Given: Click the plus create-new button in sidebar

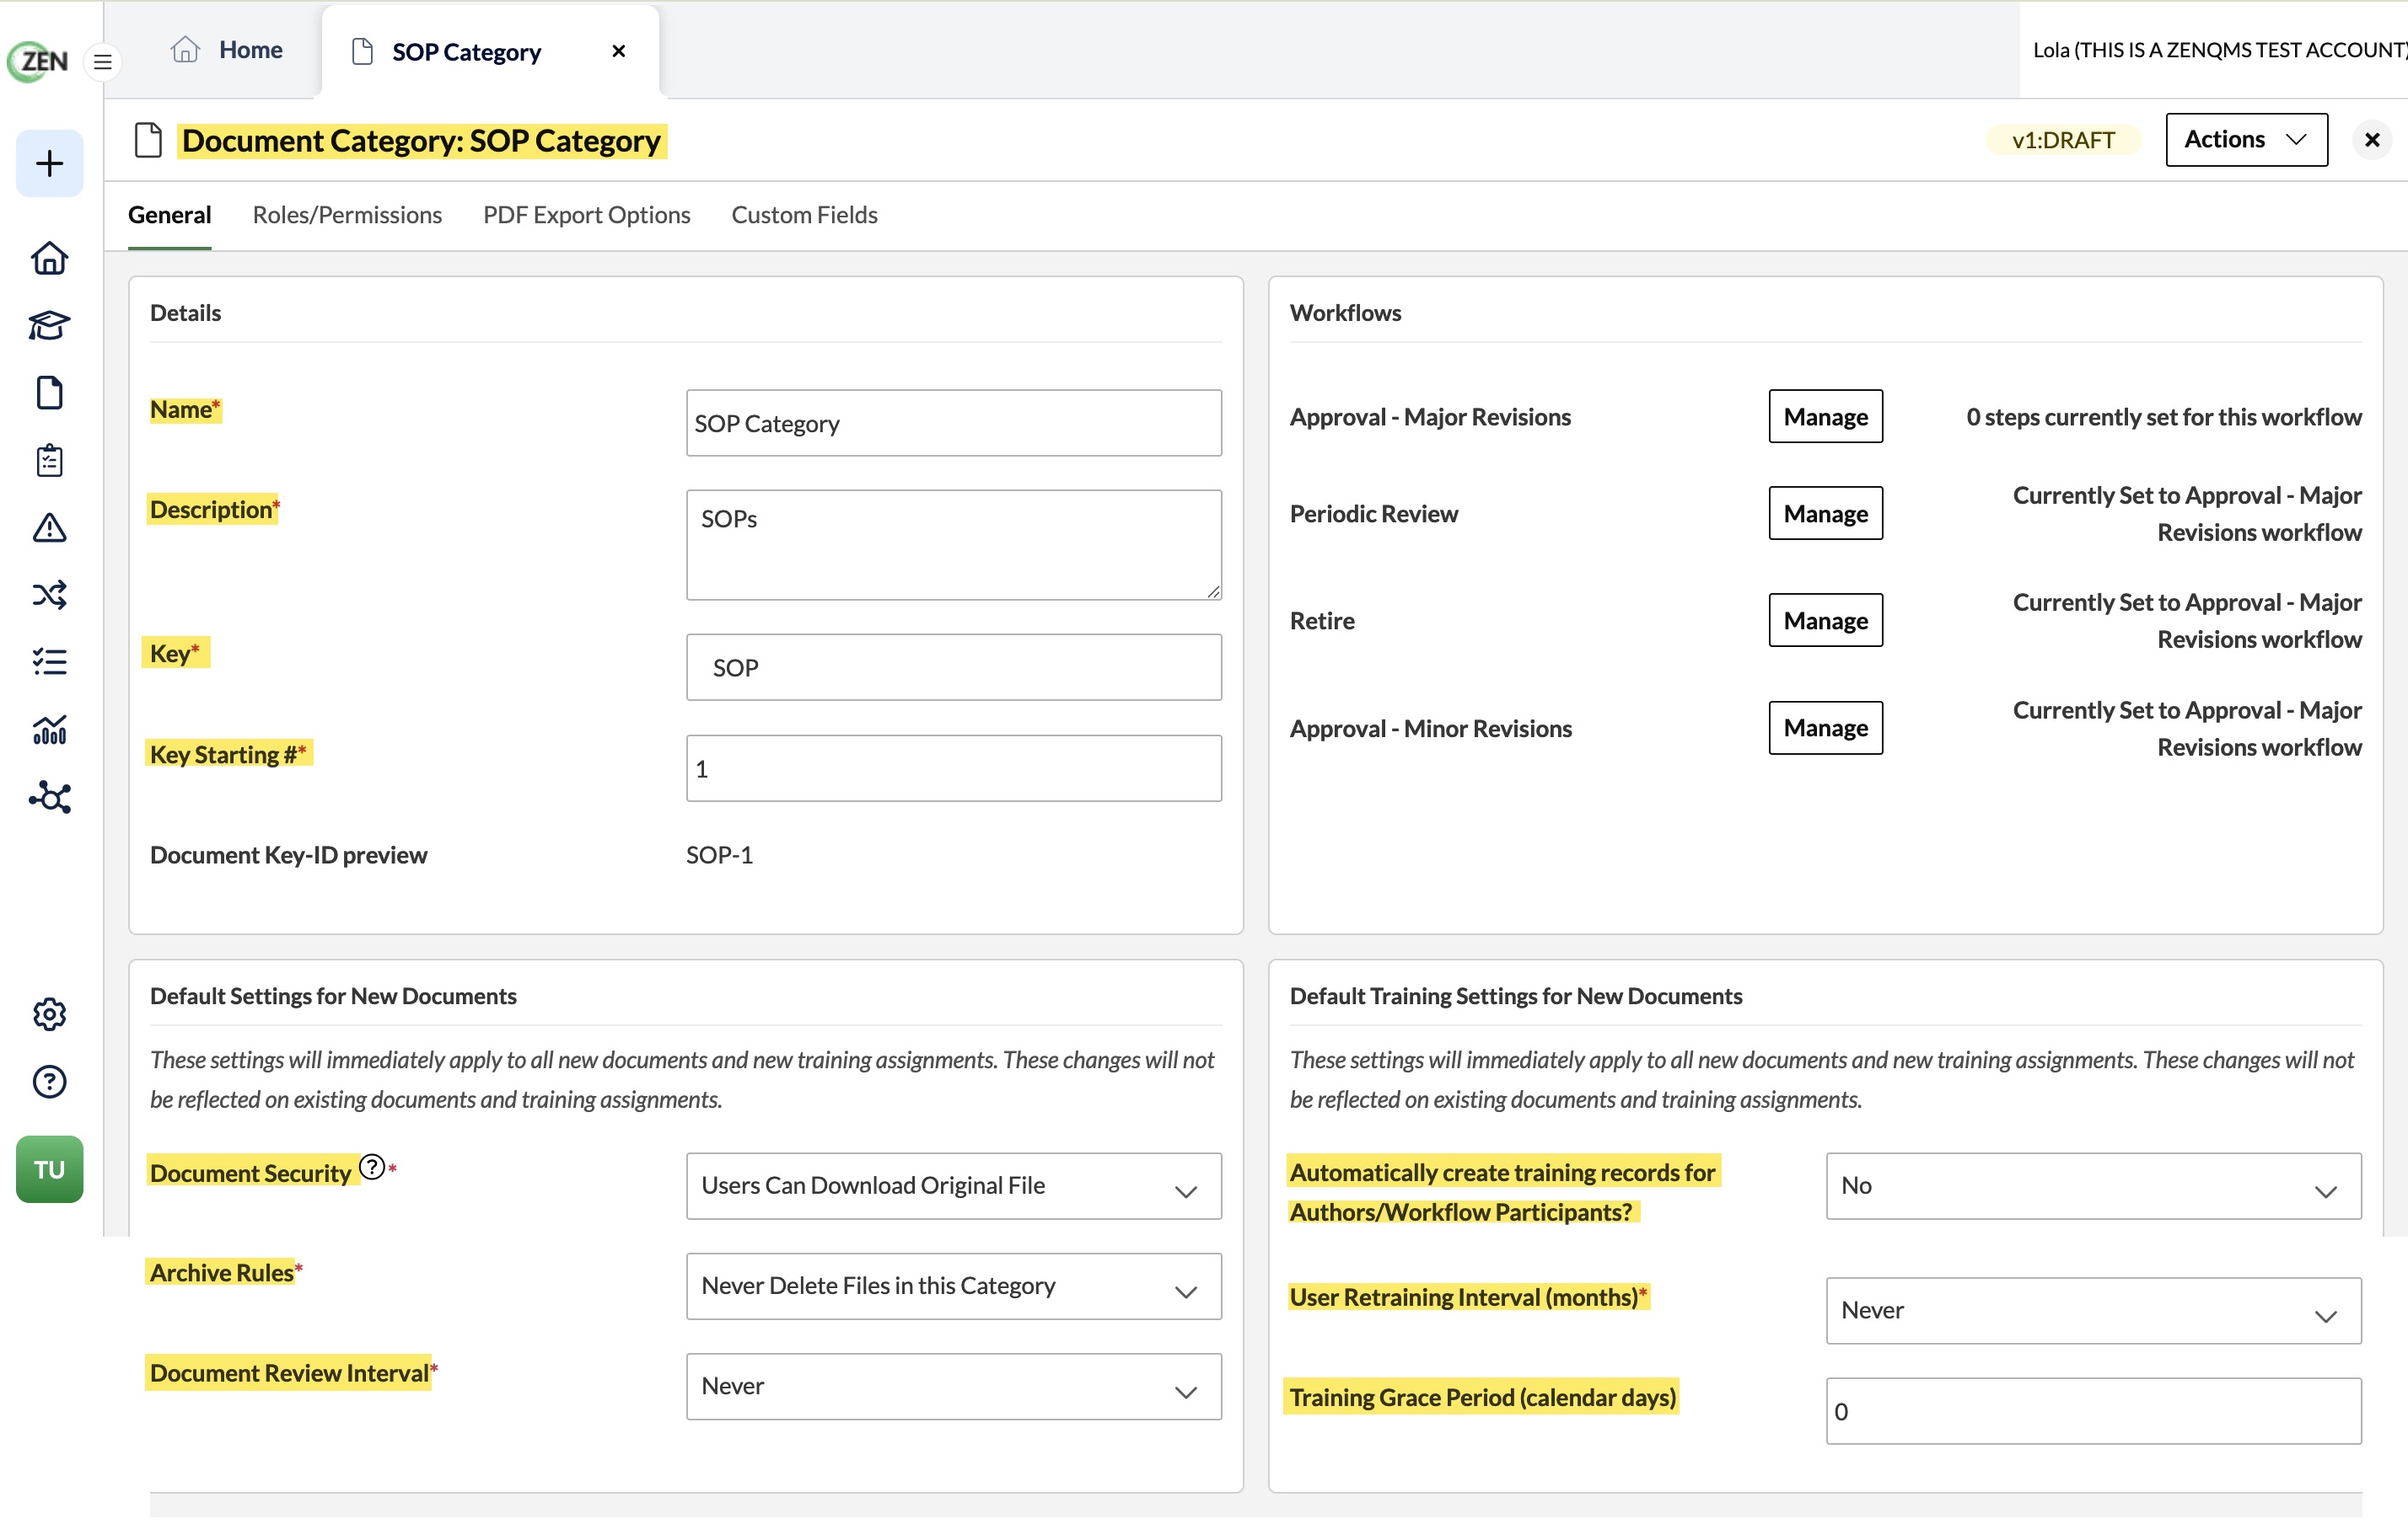Looking at the screenshot, I should coord(49,164).
